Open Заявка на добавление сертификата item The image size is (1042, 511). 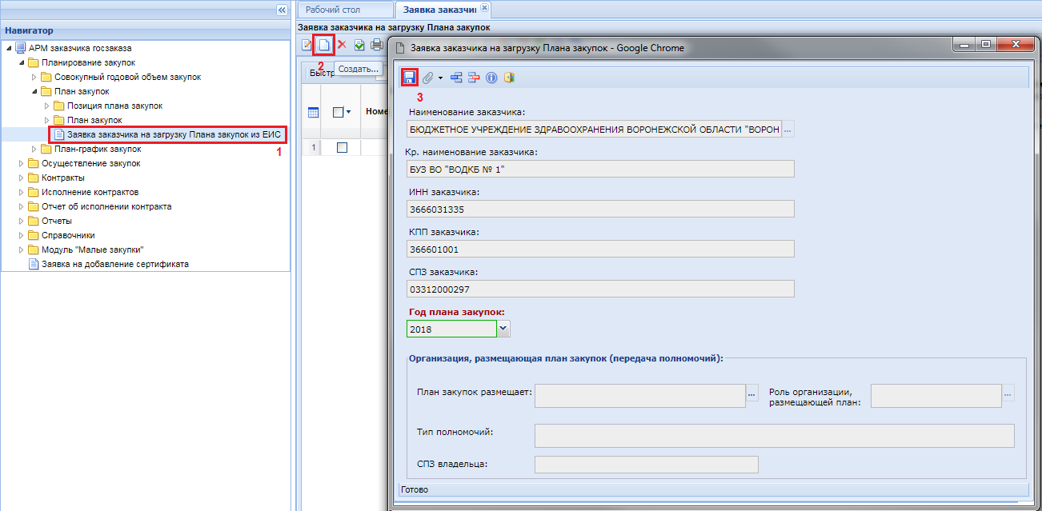click(115, 264)
